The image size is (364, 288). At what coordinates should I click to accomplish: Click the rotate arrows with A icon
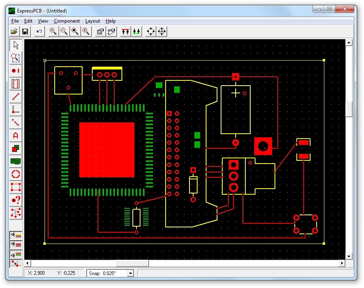[162, 31]
